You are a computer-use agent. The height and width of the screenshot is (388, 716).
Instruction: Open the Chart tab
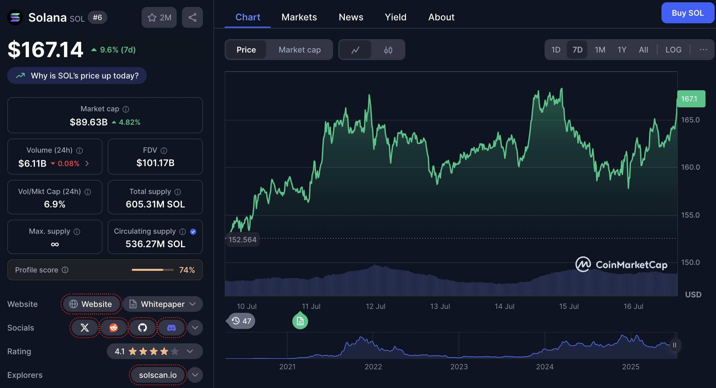point(248,17)
